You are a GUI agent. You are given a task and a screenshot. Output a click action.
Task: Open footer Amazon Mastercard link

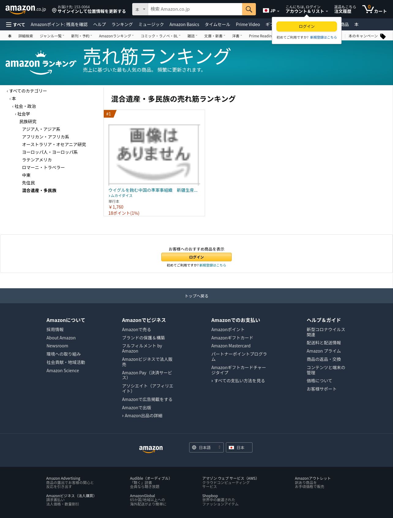coord(231,346)
